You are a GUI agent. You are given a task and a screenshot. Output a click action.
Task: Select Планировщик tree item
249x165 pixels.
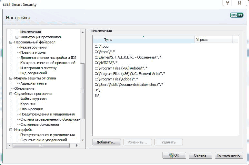(x=32, y=109)
